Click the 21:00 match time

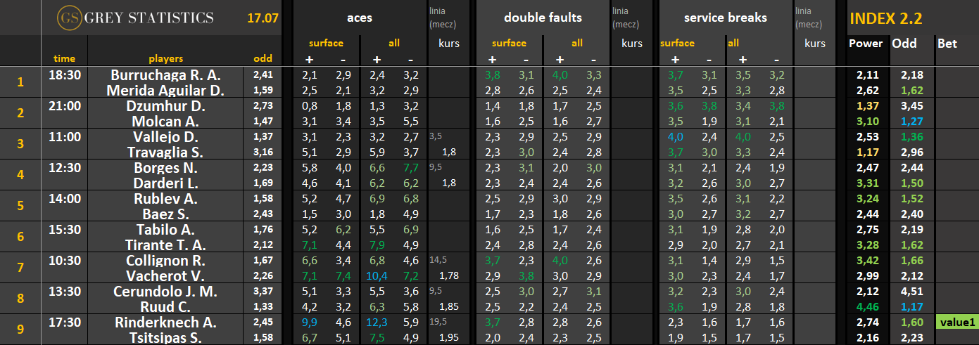65,106
